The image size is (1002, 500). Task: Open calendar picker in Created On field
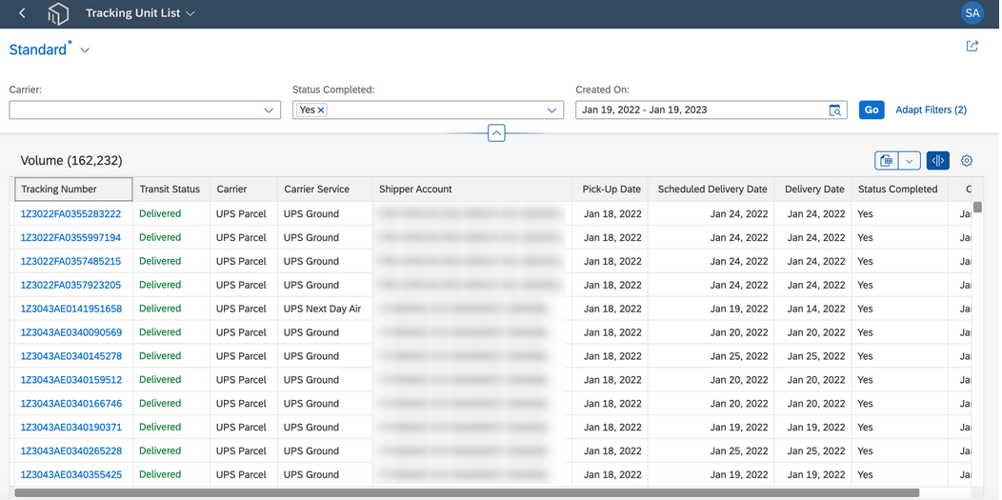(834, 110)
